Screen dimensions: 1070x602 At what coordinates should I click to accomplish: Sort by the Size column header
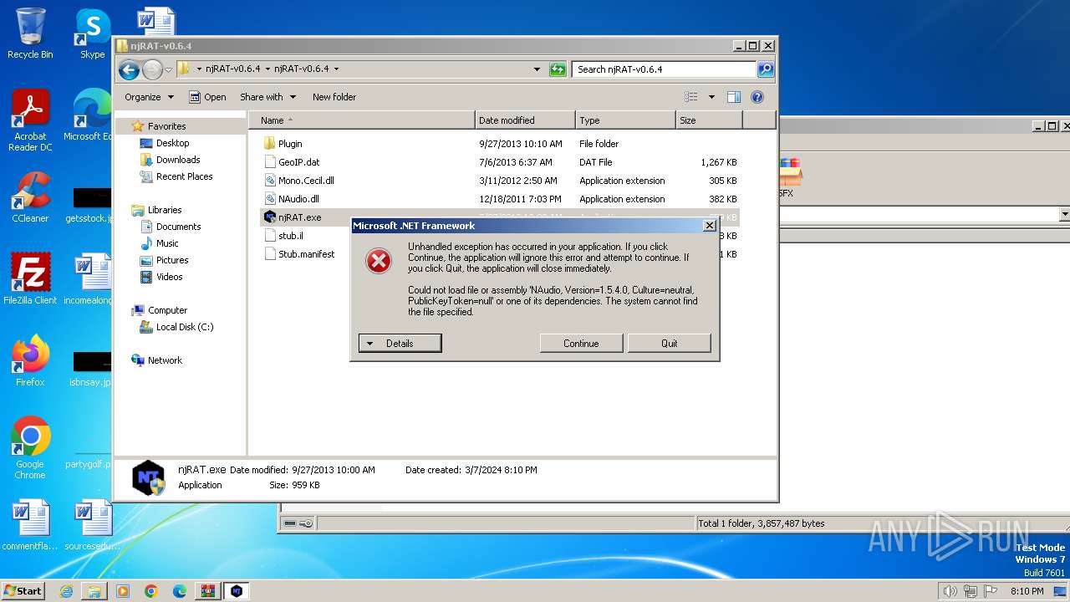pyautogui.click(x=709, y=120)
